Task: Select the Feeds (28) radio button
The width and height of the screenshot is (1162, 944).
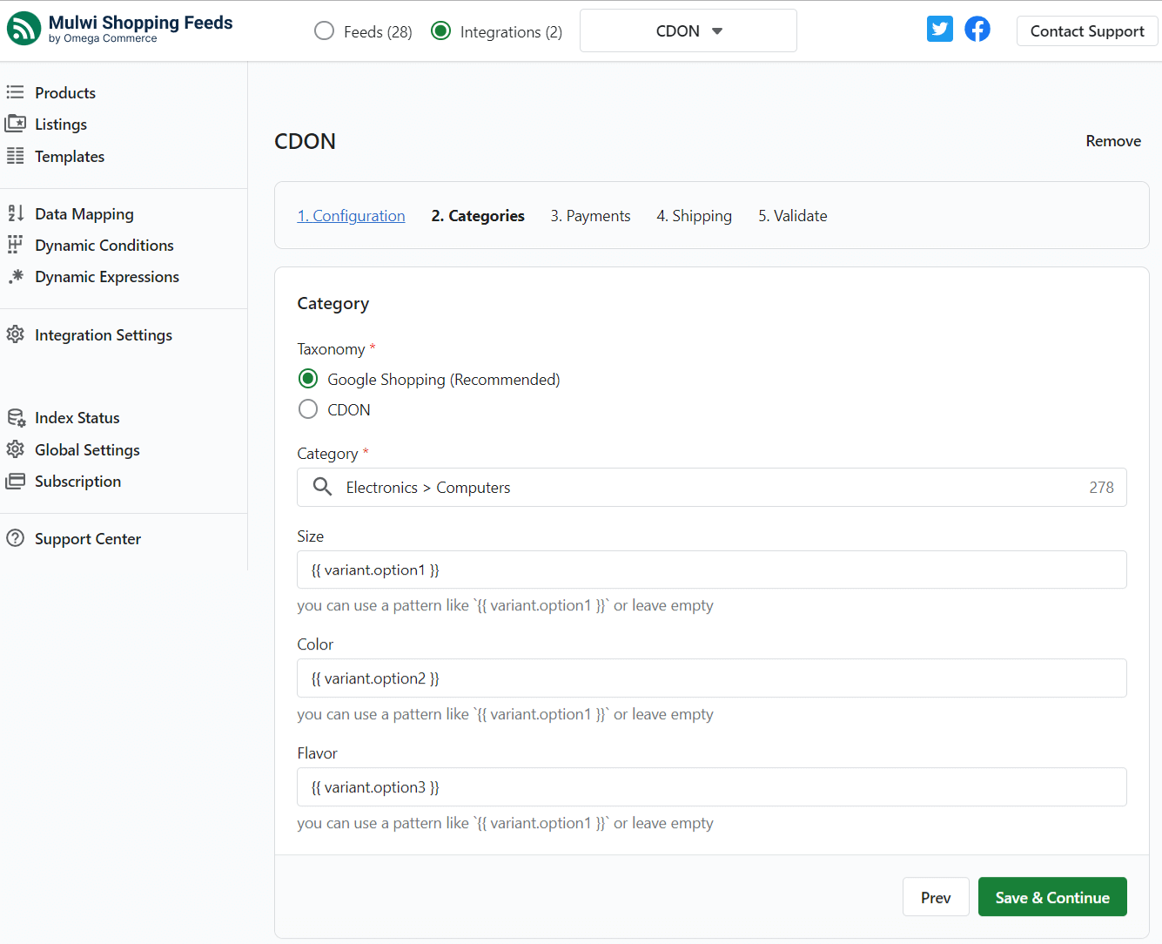Action: pyautogui.click(x=324, y=30)
